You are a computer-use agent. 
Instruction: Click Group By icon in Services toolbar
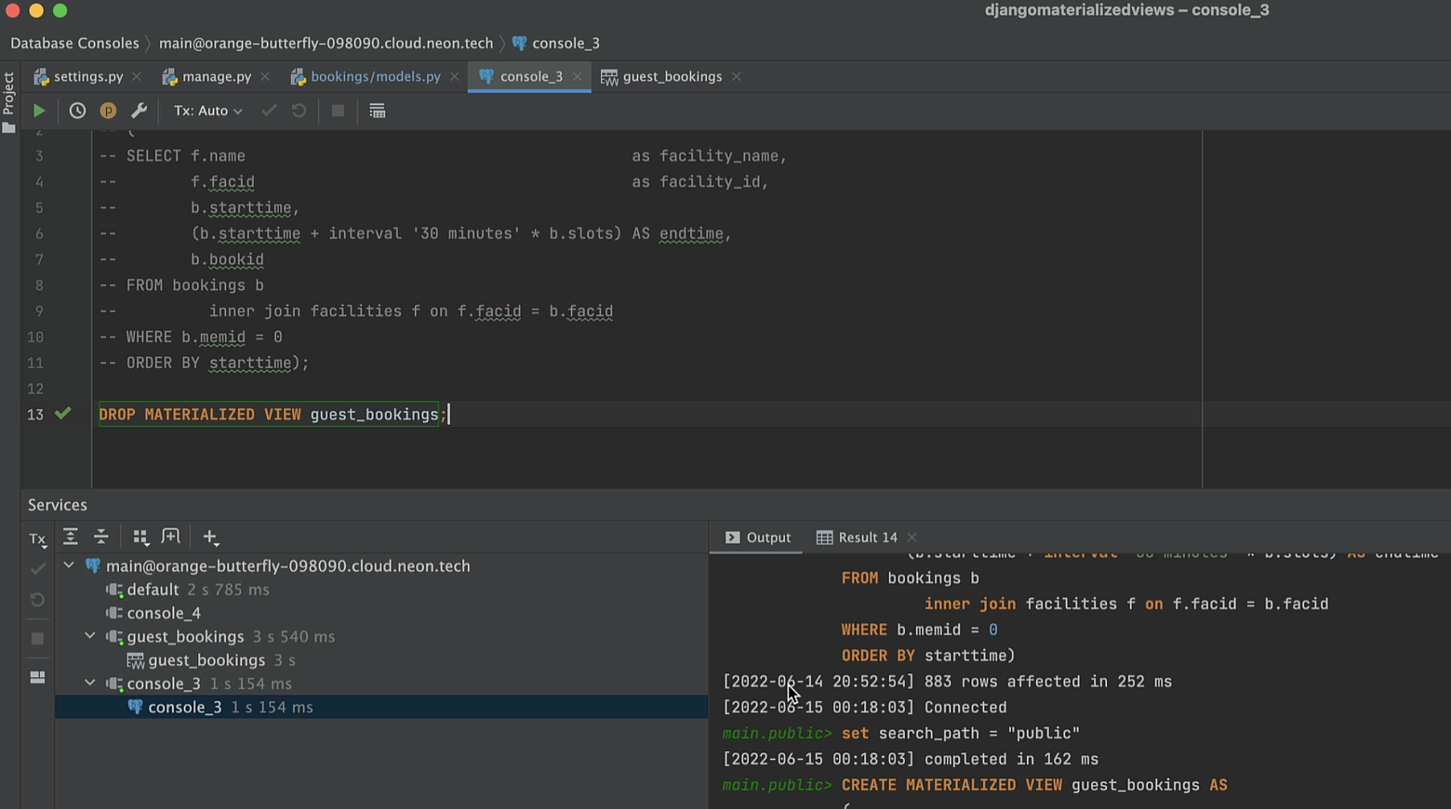(x=140, y=537)
